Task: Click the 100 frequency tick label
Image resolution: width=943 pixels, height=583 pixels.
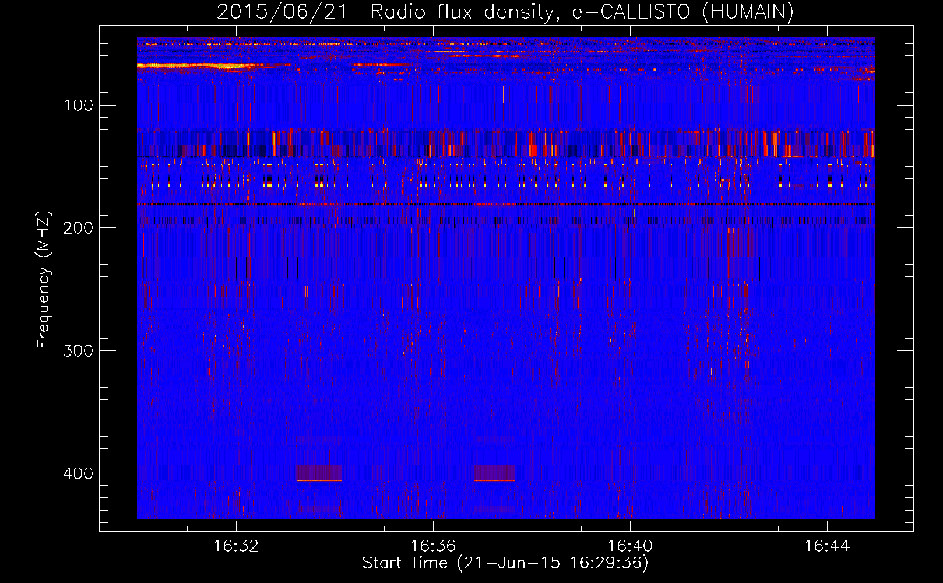Action: point(79,105)
